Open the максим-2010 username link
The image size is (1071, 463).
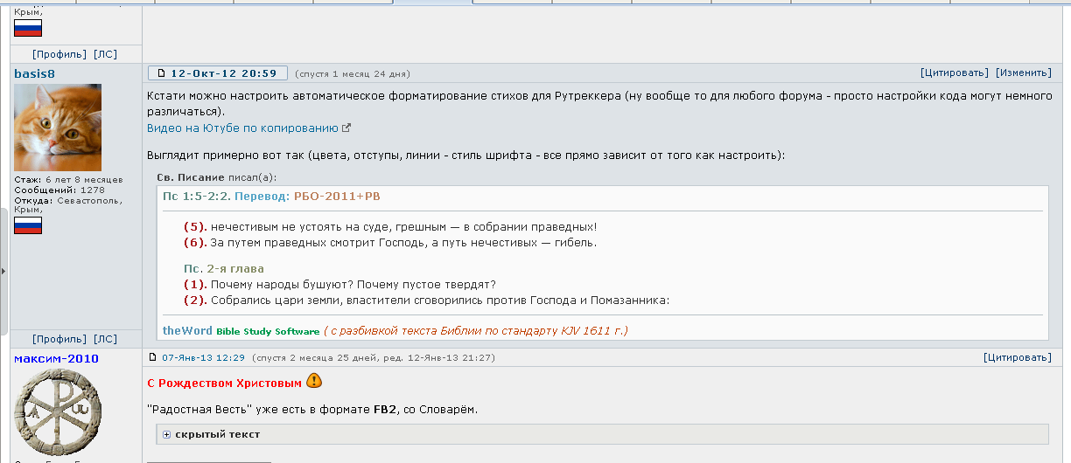point(56,358)
